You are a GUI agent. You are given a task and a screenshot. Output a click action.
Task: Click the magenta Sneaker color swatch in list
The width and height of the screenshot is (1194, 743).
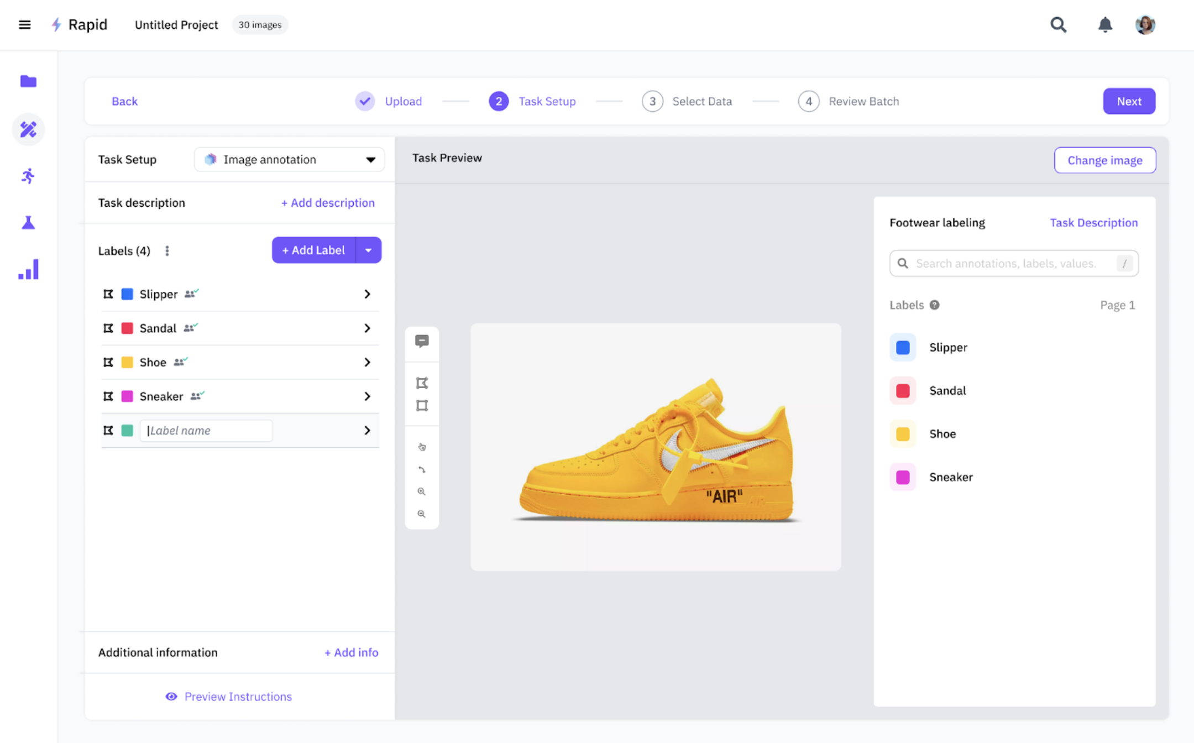[127, 396]
